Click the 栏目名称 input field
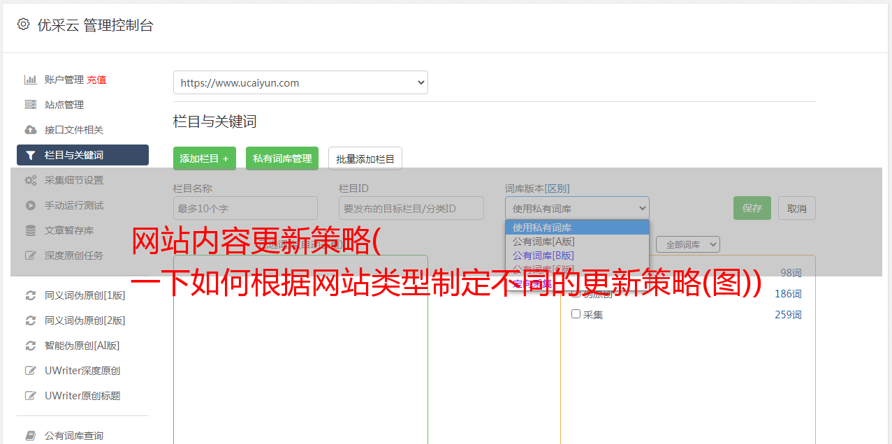Image resolution: width=892 pixels, height=444 pixels. [245, 208]
